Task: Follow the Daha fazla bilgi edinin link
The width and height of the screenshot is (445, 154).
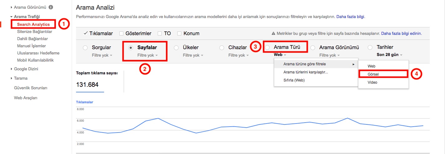Action: [x=401, y=33]
